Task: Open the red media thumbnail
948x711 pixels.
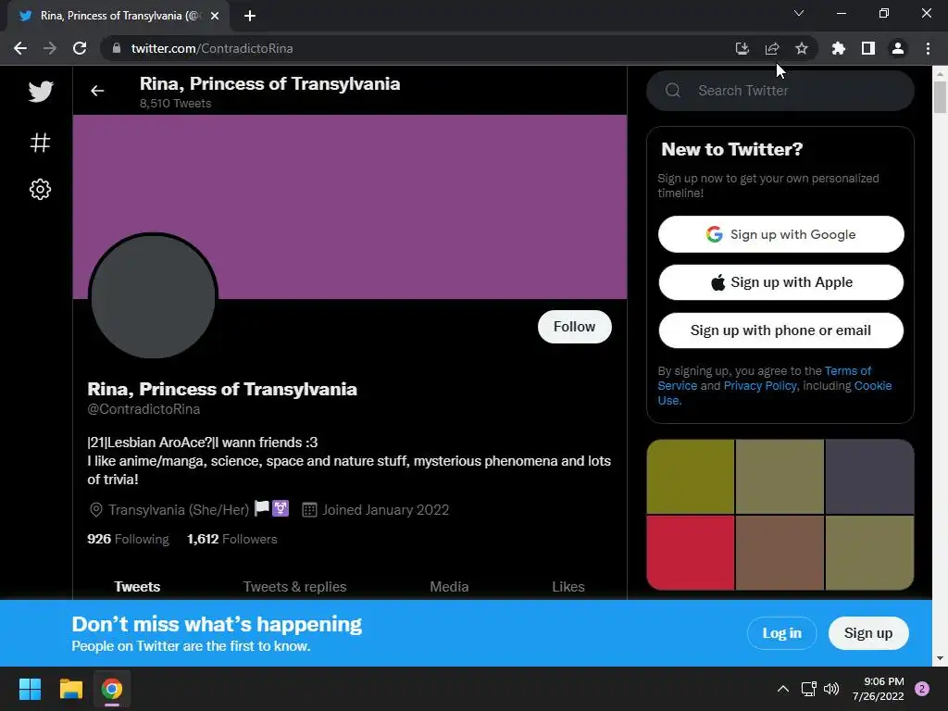Action: pos(691,553)
